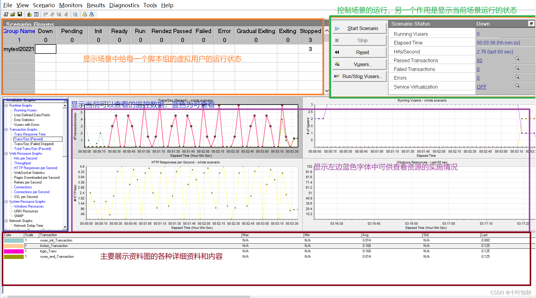
Task: Click the Load Generators toolbar icon
Action: (29, 14)
